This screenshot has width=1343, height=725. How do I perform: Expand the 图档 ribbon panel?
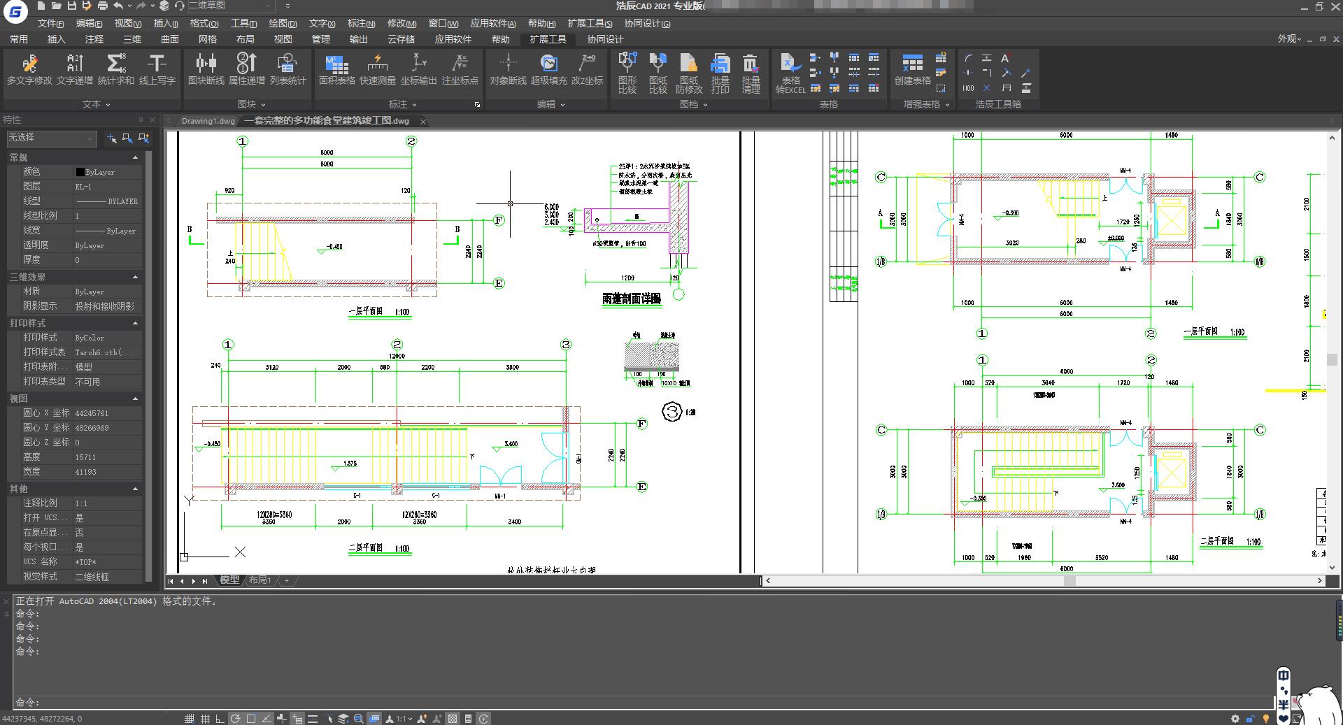pos(693,104)
